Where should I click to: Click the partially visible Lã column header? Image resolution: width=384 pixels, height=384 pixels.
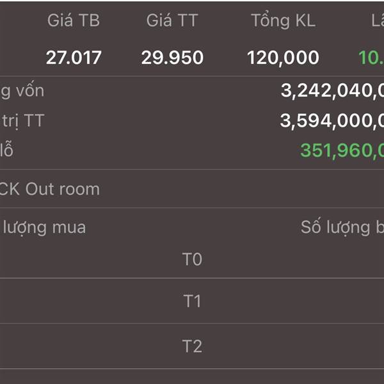tap(378, 20)
